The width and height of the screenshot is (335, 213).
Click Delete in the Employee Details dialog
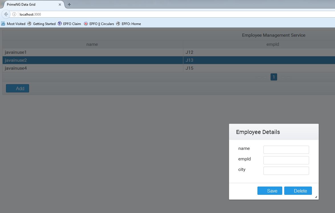pos(298,191)
